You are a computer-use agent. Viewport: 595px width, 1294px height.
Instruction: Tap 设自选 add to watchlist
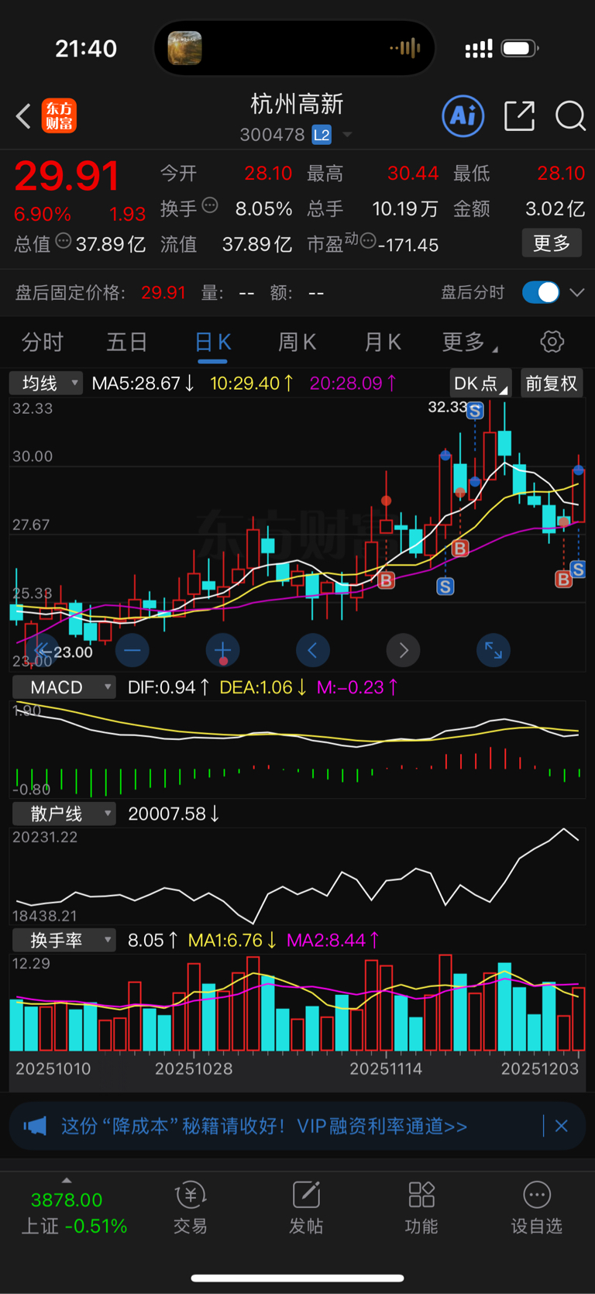click(x=537, y=1207)
